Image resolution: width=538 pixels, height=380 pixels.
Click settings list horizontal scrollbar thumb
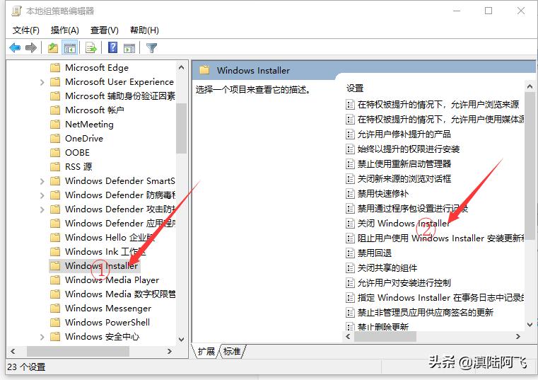coord(385,336)
